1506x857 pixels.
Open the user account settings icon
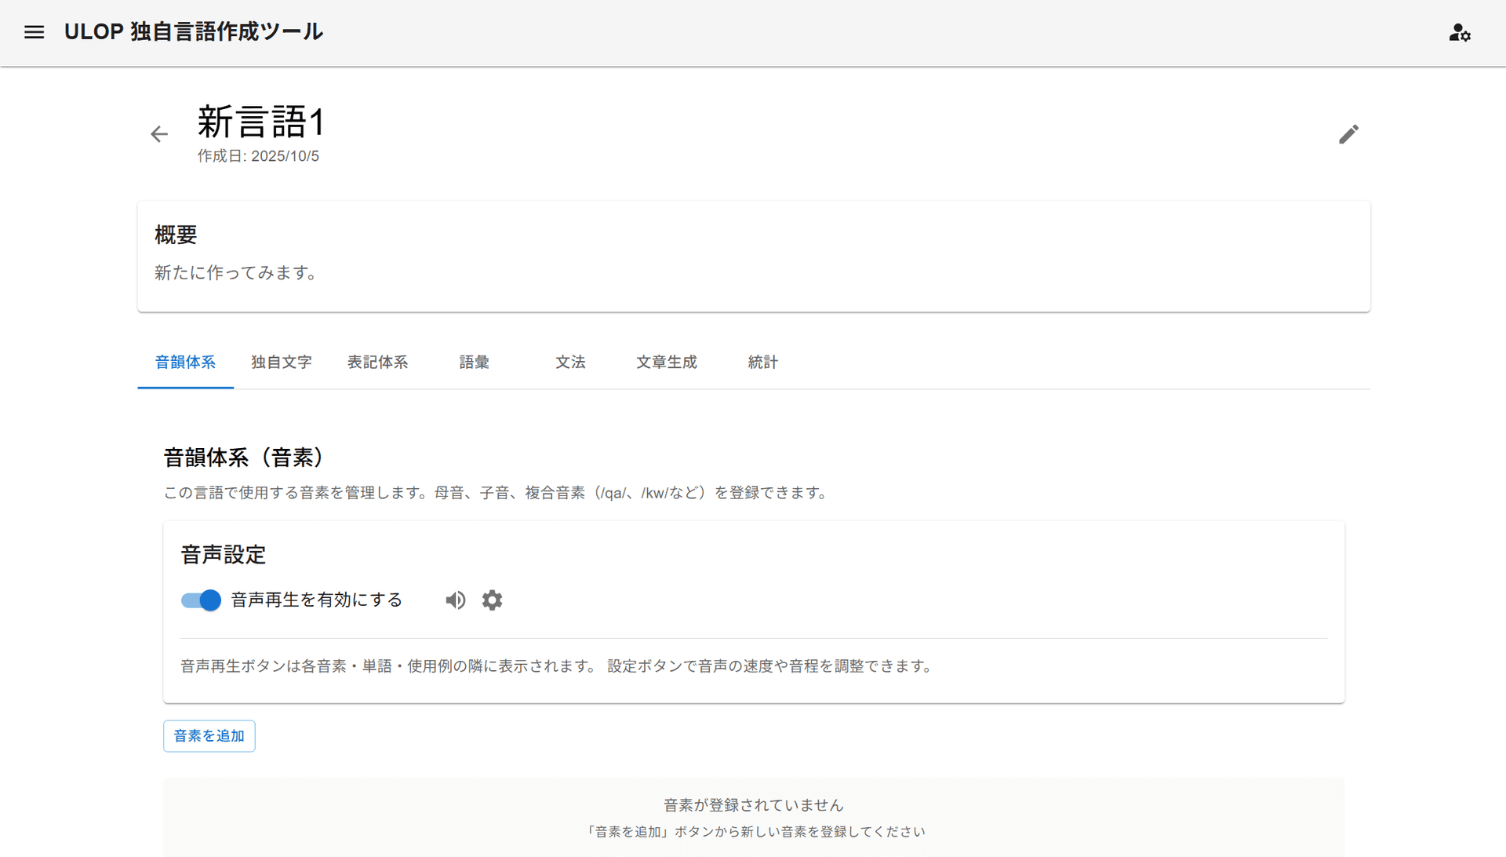(1459, 32)
